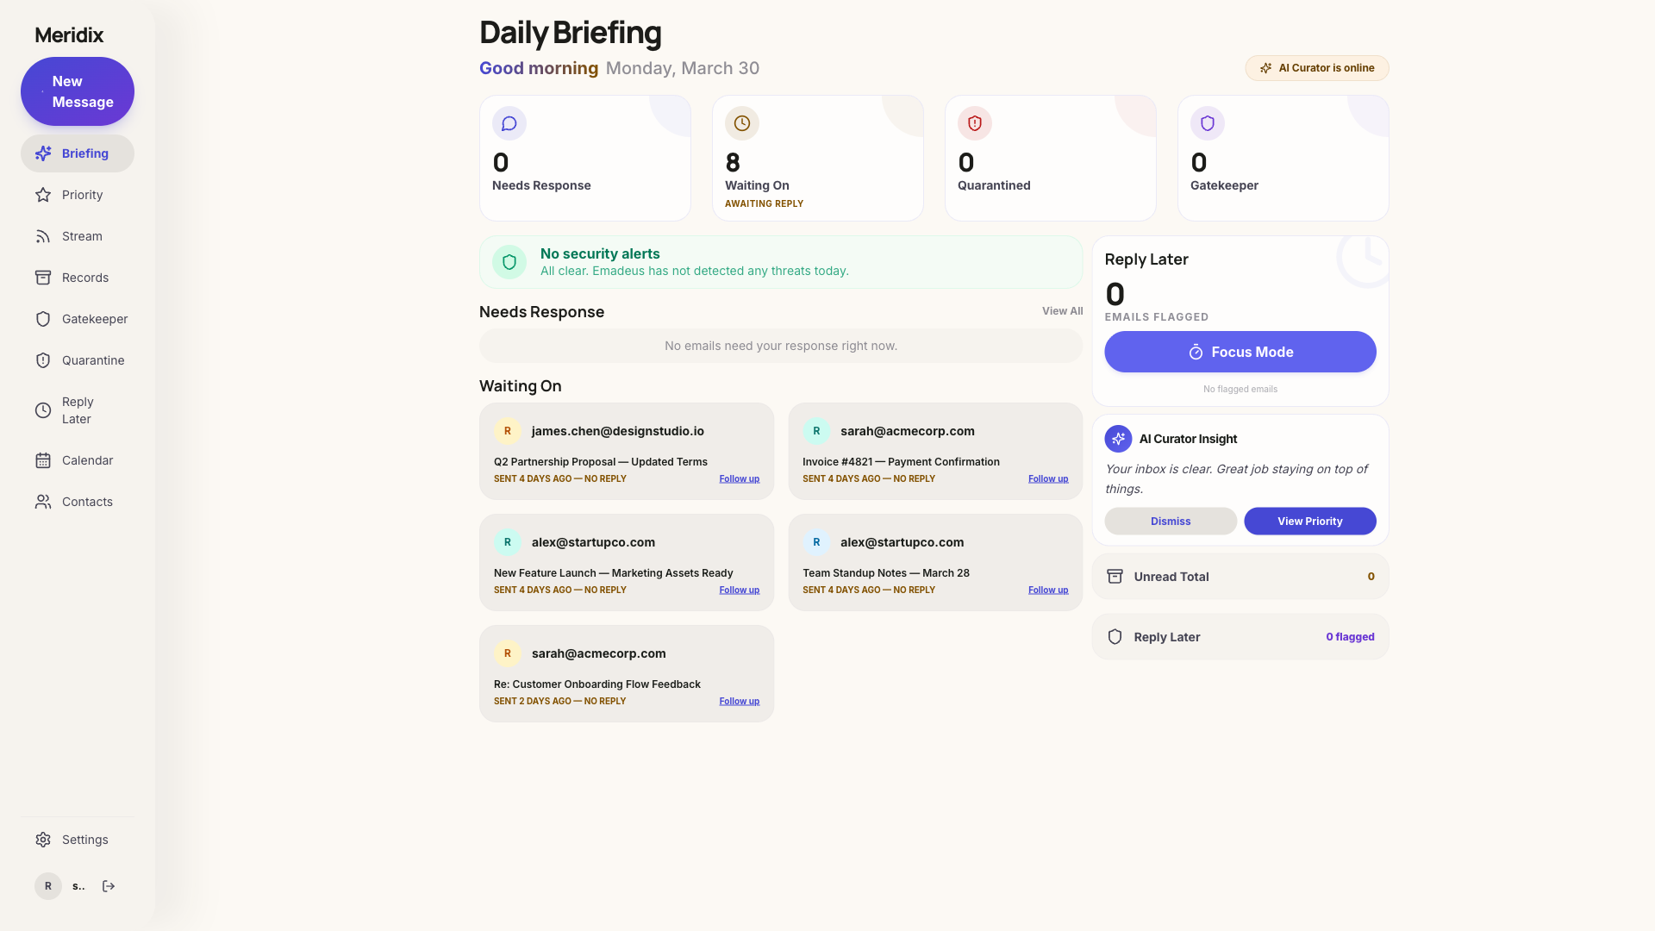This screenshot has width=1655, height=931.
Task: Click the avatar on Invoice #4821 card
Action: 816,431
